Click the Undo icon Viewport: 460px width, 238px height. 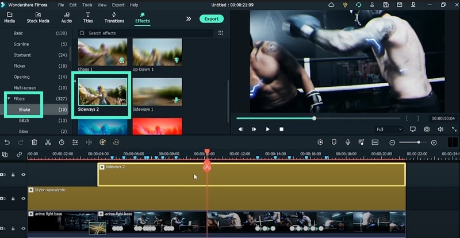point(7,143)
